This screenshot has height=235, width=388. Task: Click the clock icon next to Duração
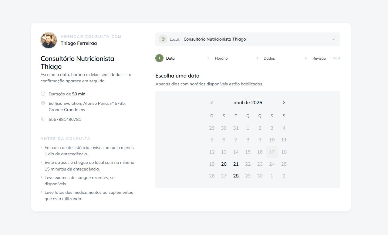point(43,94)
